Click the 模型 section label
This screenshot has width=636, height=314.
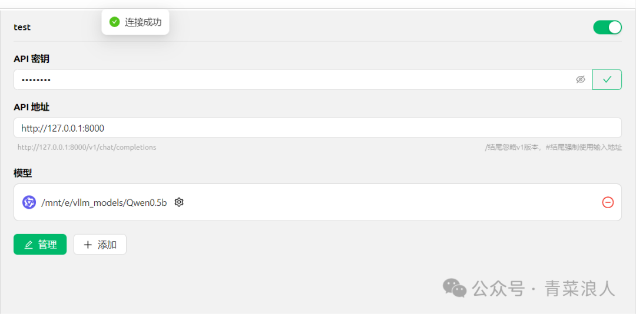[23, 173]
